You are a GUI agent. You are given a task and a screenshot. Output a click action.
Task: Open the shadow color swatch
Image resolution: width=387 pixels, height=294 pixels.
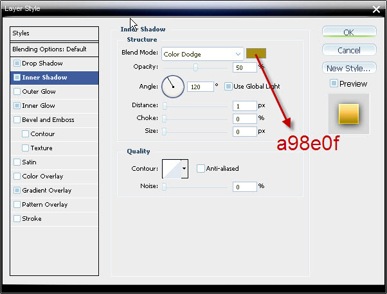tap(256, 53)
